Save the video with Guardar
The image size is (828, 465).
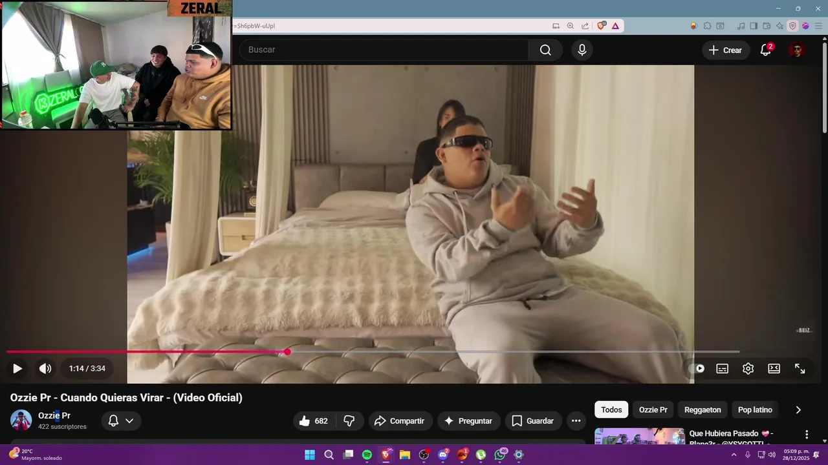[533, 421]
